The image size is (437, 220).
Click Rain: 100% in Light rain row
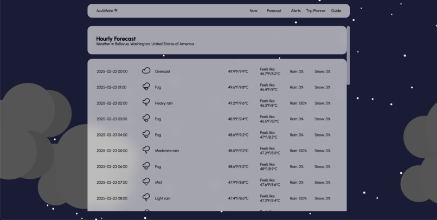(x=298, y=198)
